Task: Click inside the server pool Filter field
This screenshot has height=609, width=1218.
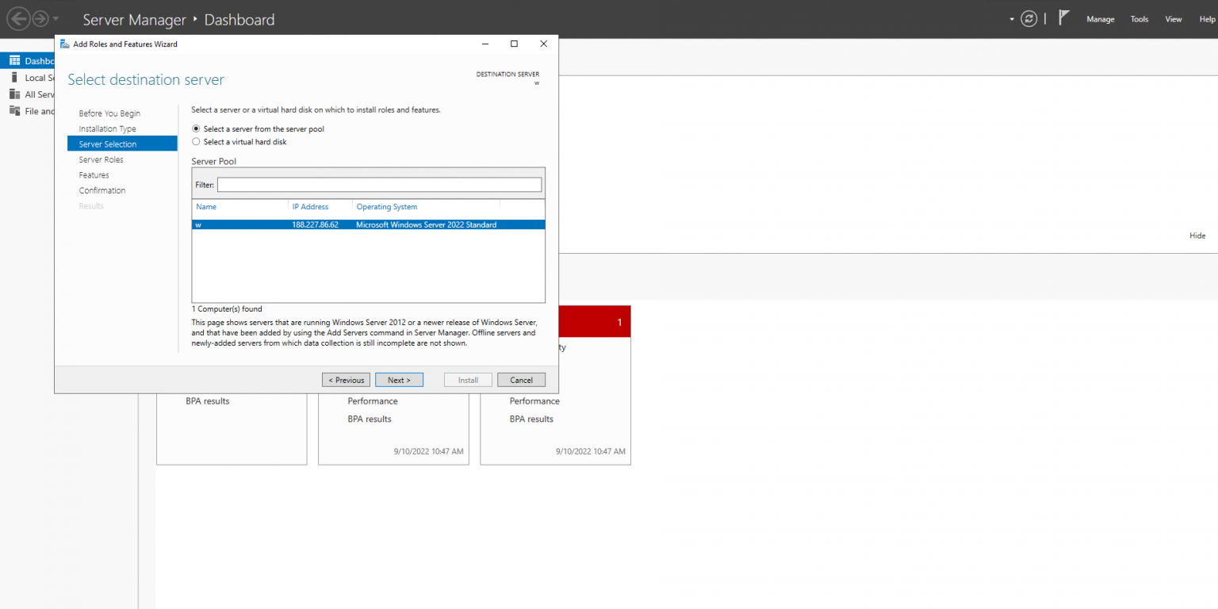Action: (379, 184)
